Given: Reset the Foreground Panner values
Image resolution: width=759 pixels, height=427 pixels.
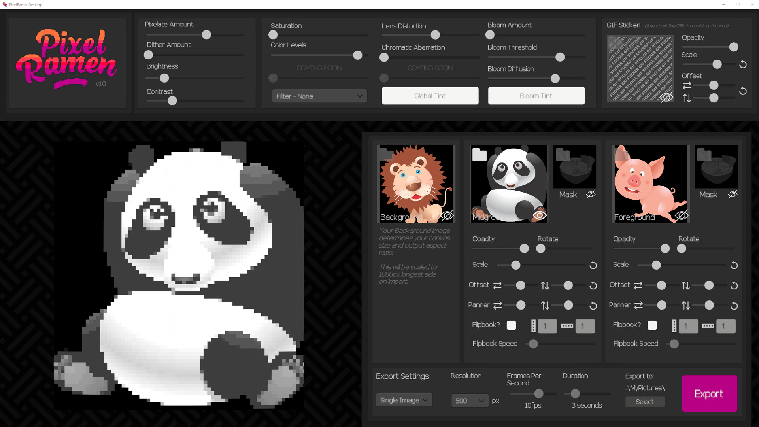Looking at the screenshot, I should coord(734,306).
